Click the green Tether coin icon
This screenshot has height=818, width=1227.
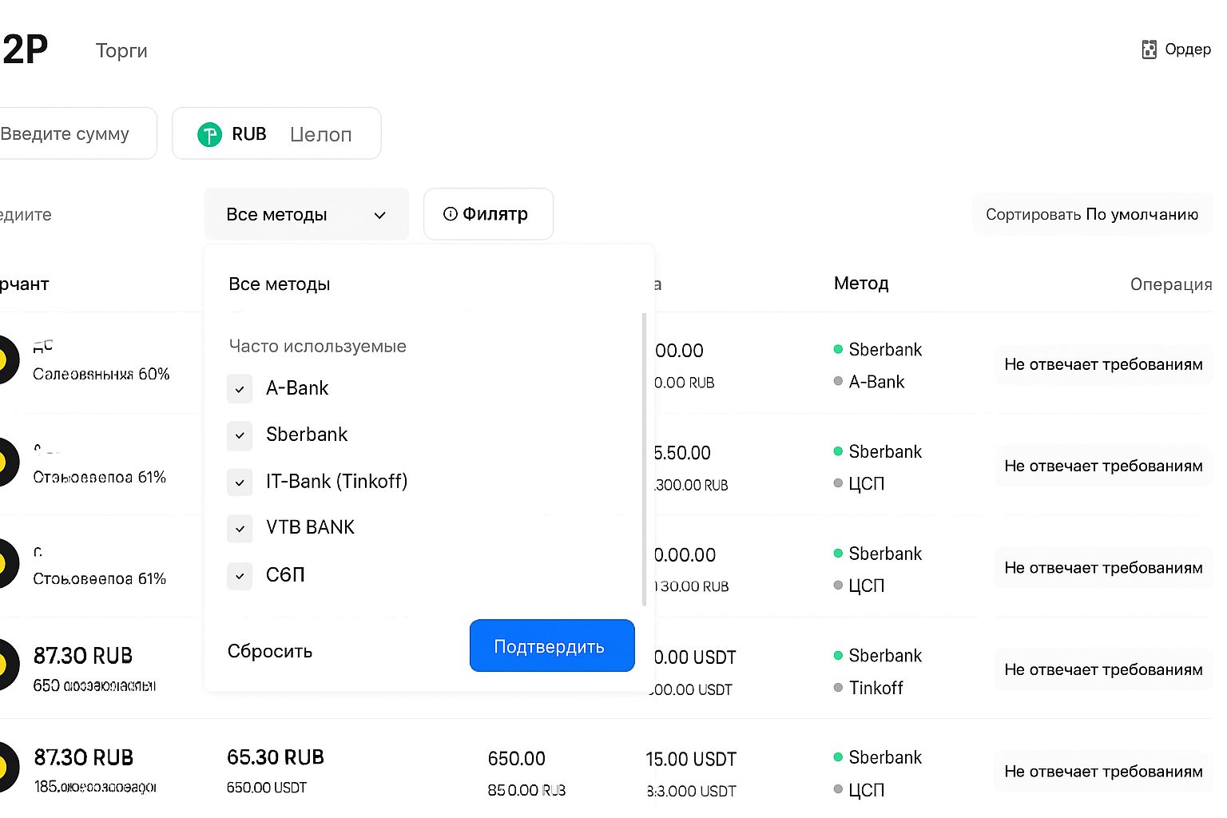pyautogui.click(x=209, y=134)
